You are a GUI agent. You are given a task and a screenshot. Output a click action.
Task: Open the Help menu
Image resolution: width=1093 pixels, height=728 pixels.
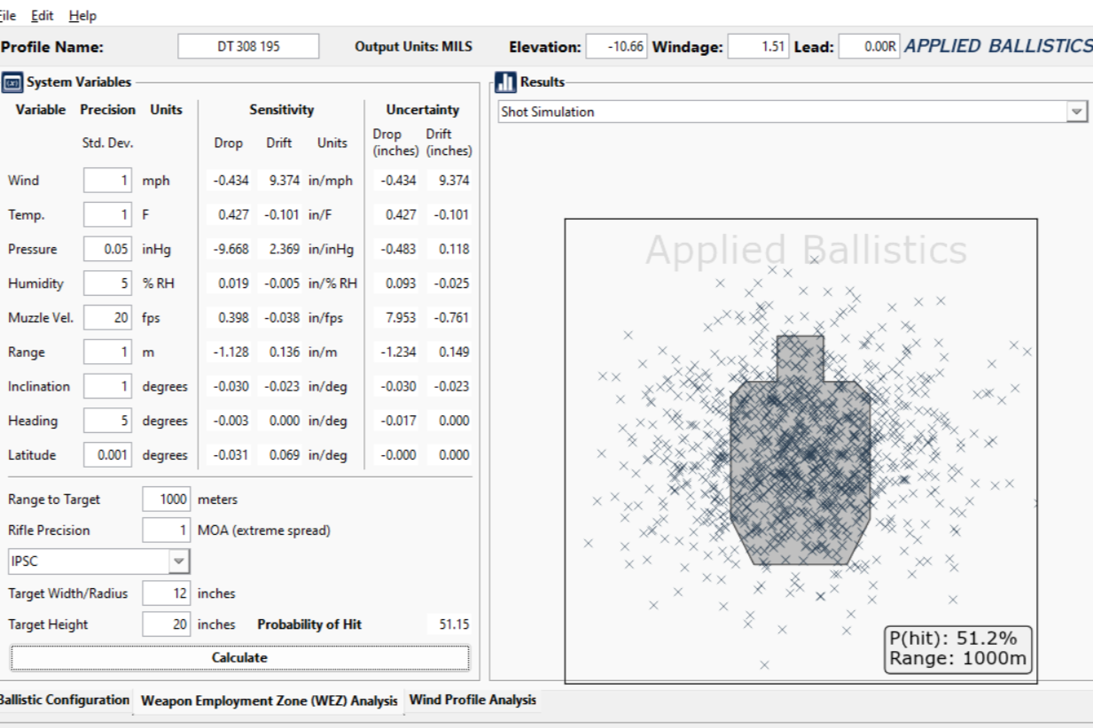tap(82, 16)
